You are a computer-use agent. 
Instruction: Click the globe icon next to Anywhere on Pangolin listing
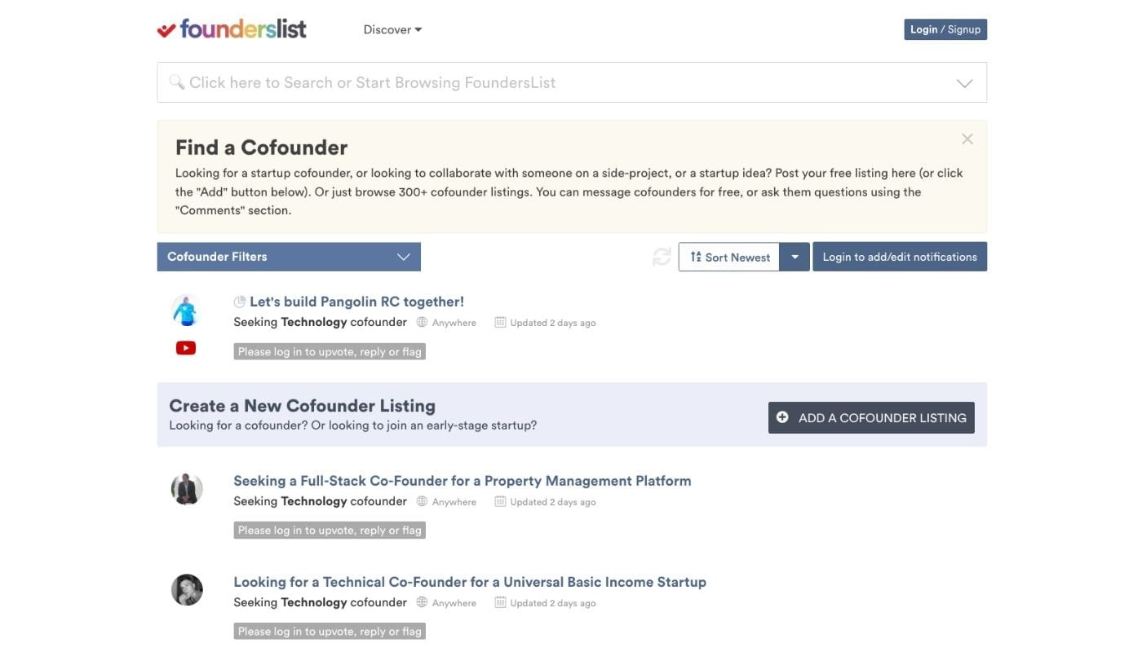point(421,320)
